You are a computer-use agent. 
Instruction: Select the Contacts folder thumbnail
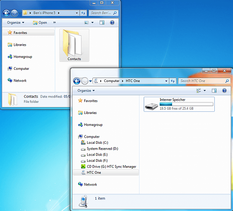pos(74,45)
